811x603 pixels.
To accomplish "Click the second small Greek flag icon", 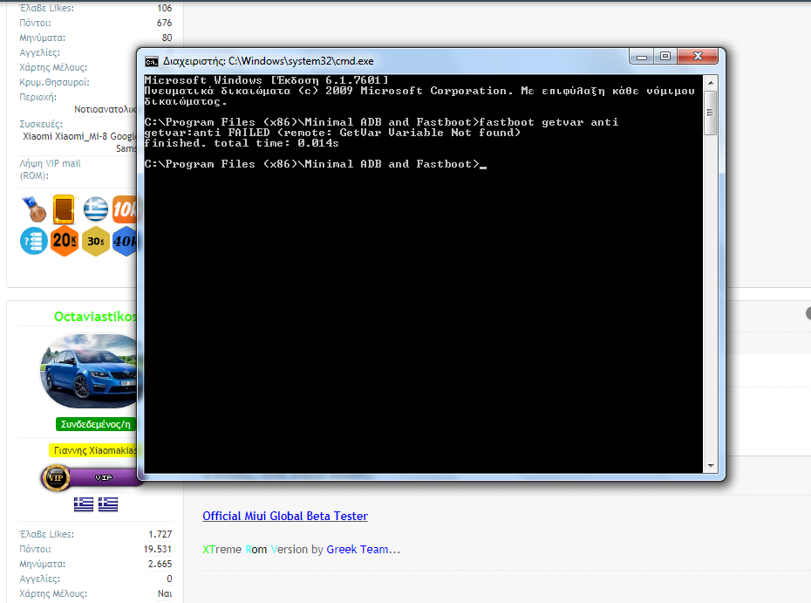I will click(x=108, y=504).
